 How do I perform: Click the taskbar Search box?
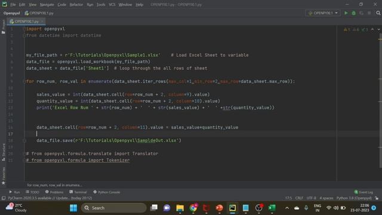114,208
